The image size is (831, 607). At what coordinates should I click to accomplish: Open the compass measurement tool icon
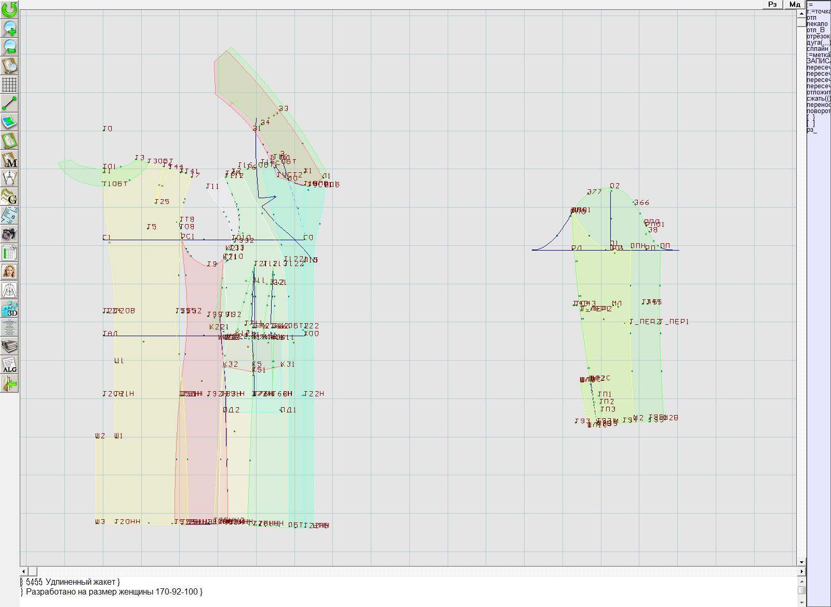point(9,178)
